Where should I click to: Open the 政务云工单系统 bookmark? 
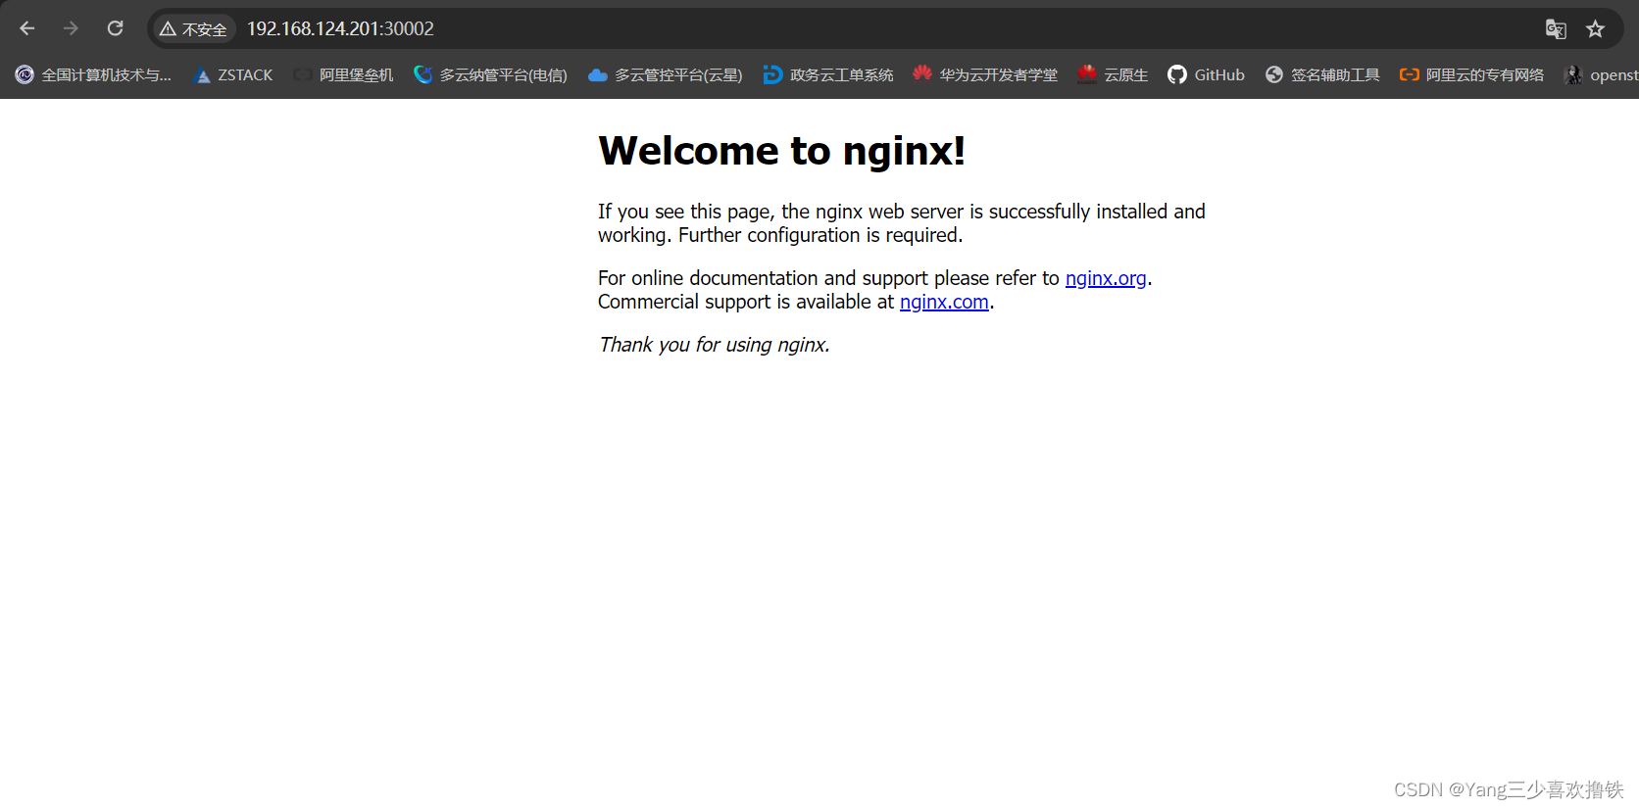click(x=828, y=74)
